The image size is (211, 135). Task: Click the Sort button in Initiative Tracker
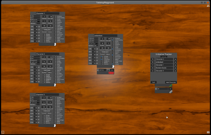[x=154, y=82]
